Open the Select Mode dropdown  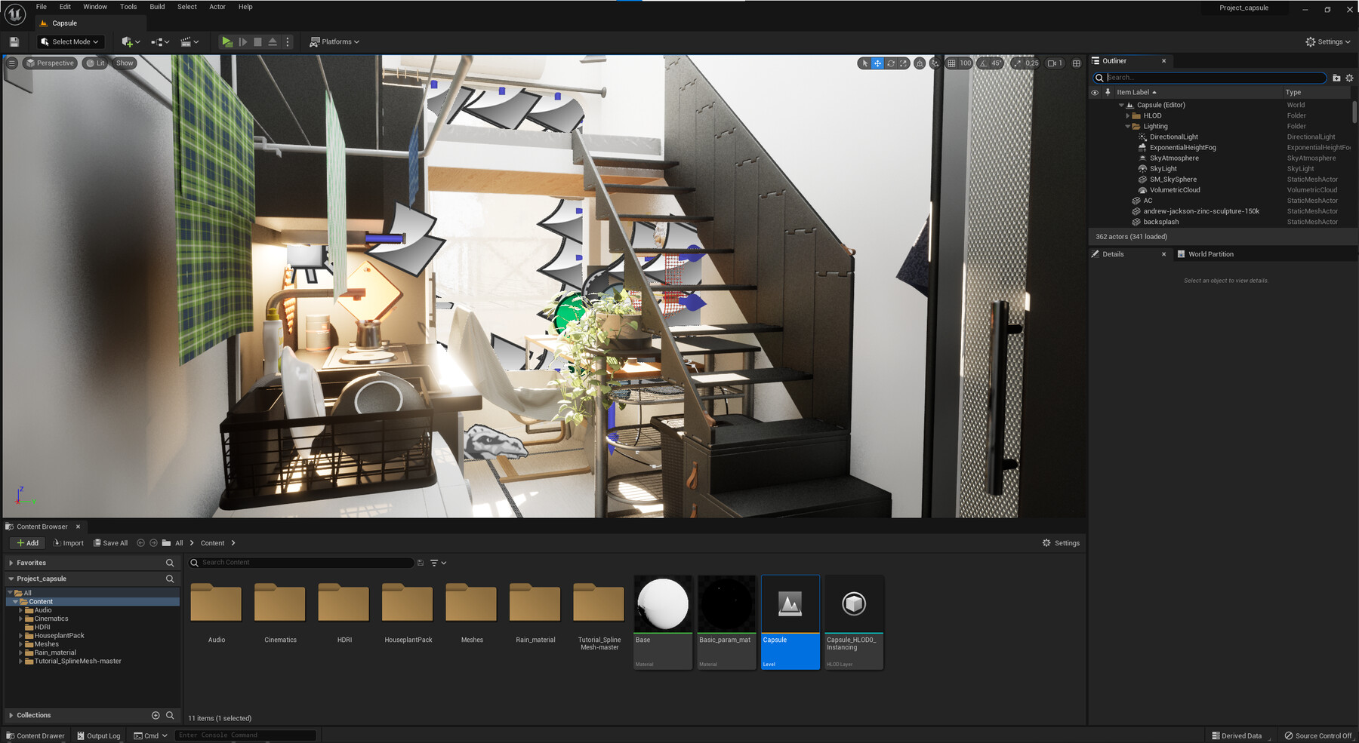[70, 41]
